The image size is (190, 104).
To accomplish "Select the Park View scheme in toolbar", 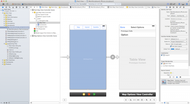I will [16, 4].
